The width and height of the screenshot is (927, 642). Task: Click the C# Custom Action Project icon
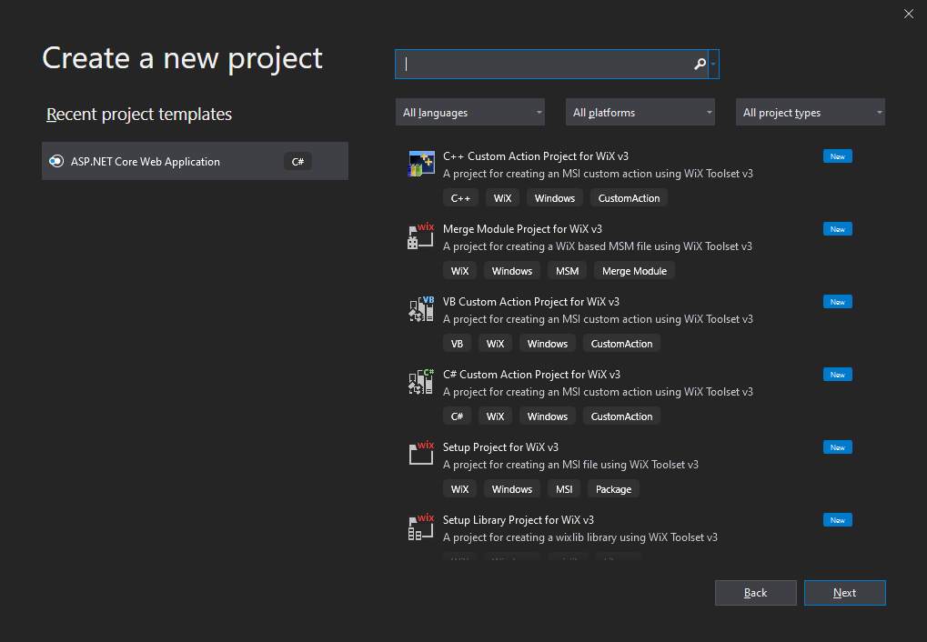tap(420, 382)
